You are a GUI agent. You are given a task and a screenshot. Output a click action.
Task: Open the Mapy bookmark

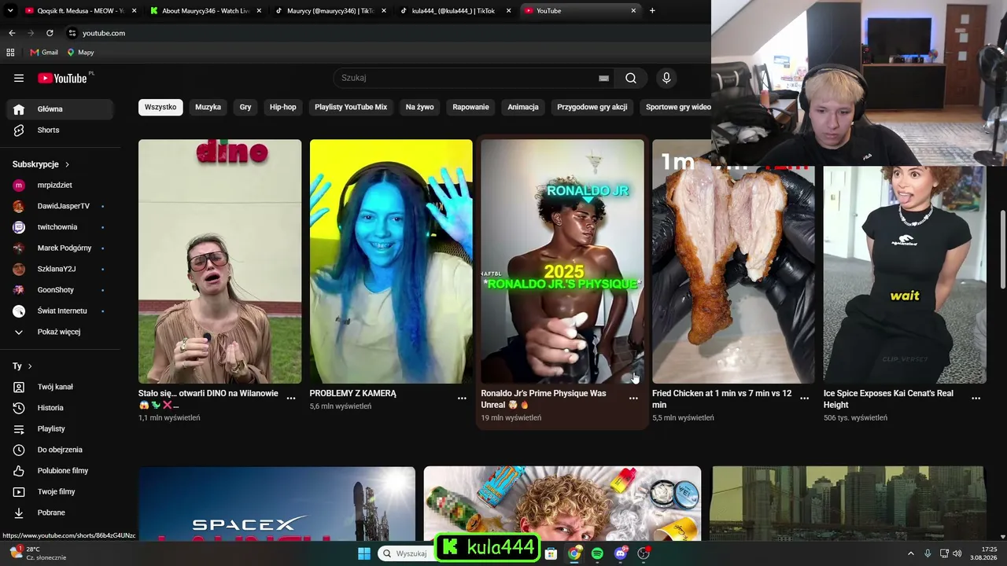(x=80, y=53)
